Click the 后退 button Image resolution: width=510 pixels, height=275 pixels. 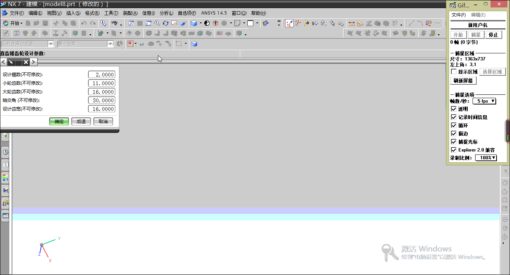(x=81, y=121)
